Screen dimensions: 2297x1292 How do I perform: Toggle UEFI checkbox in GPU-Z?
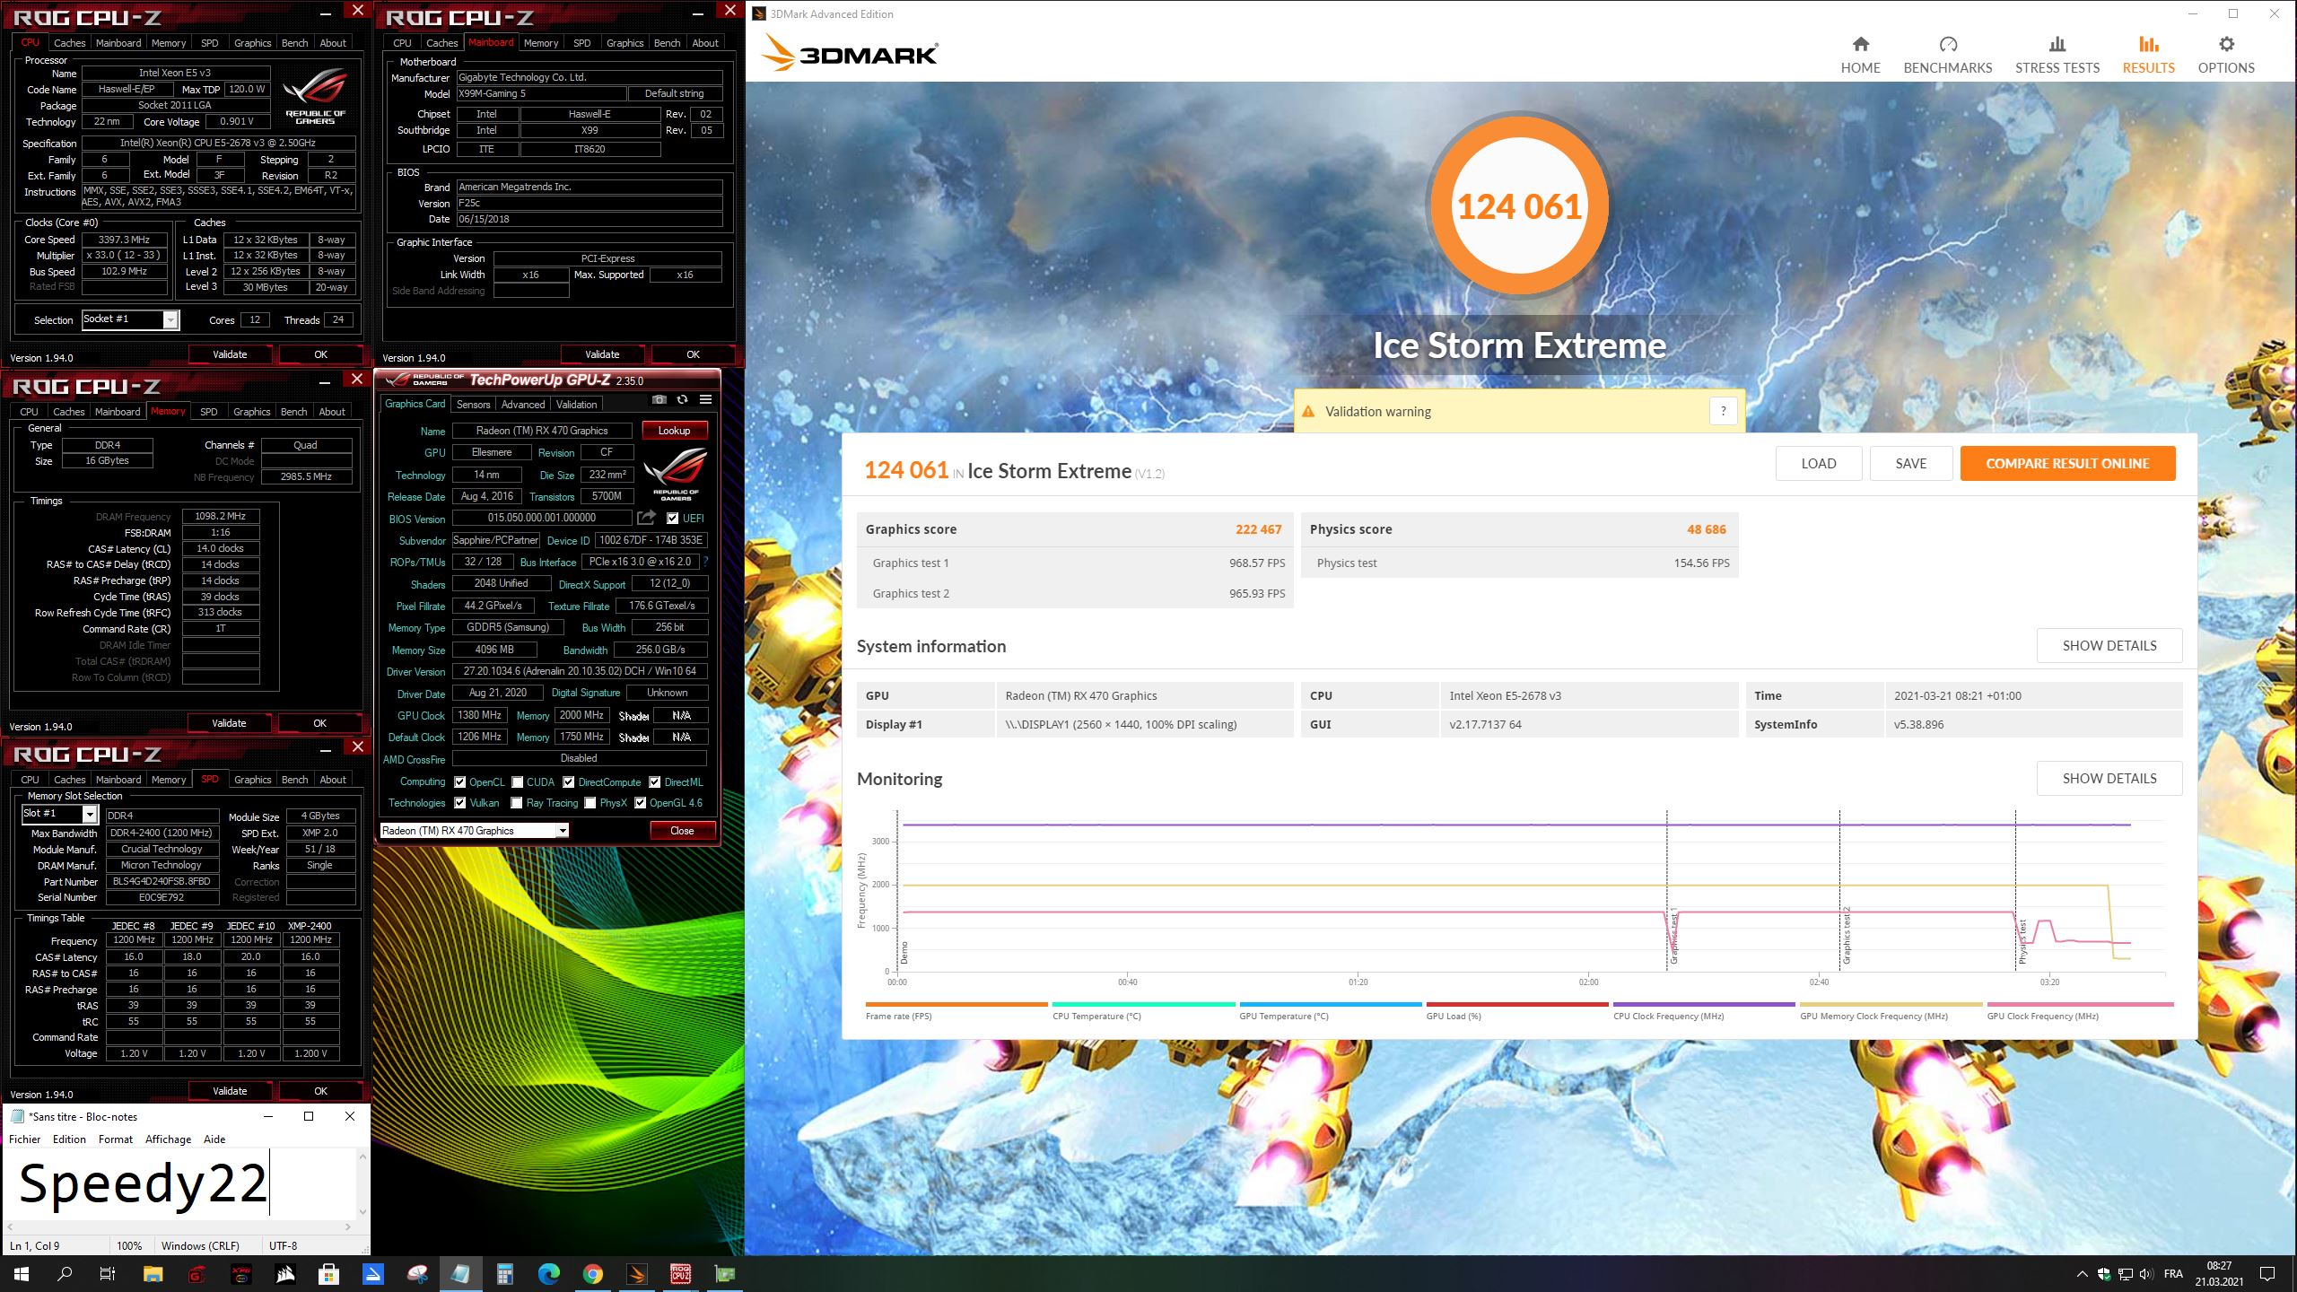click(672, 519)
